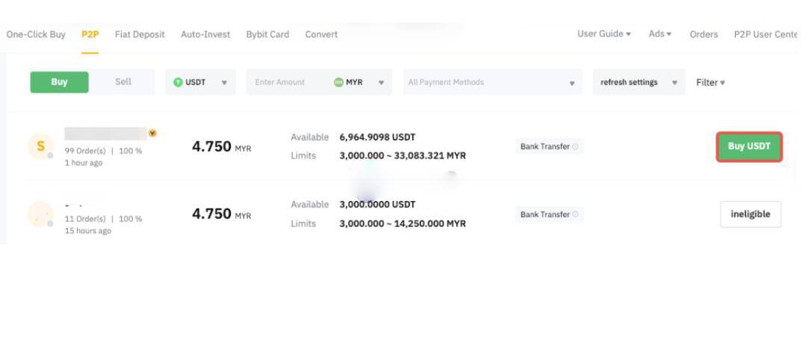Screen dimensions: 809x364
Task: Click info icon next to first Bank Transfer
Action: pos(575,146)
